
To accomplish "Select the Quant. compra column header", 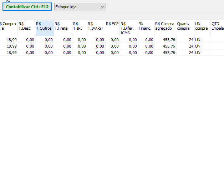I will [185, 28].
